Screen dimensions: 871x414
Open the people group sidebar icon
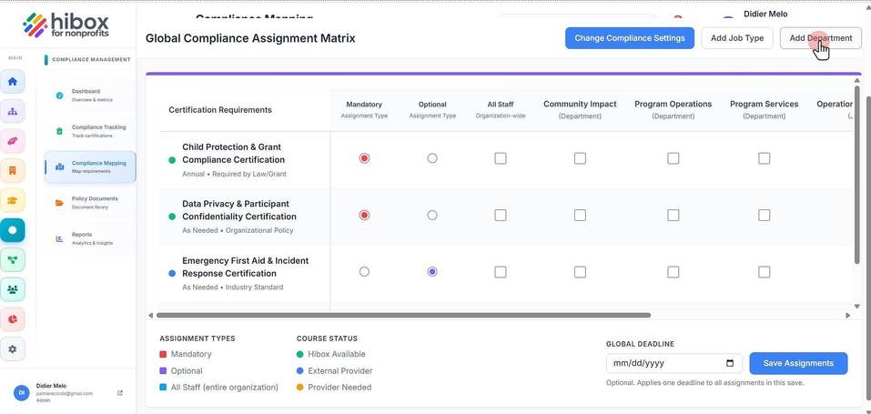[12, 289]
